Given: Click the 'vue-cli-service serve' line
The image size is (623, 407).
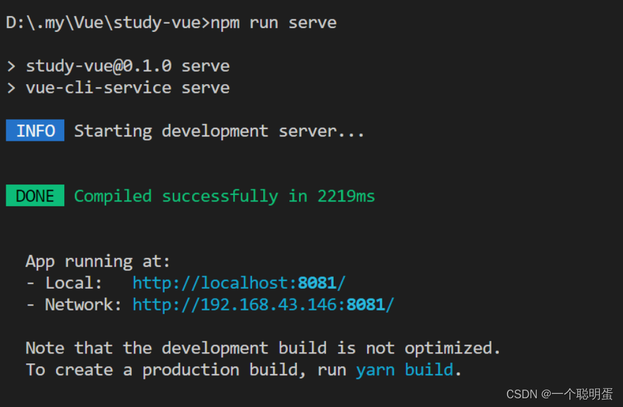Looking at the screenshot, I should (128, 88).
